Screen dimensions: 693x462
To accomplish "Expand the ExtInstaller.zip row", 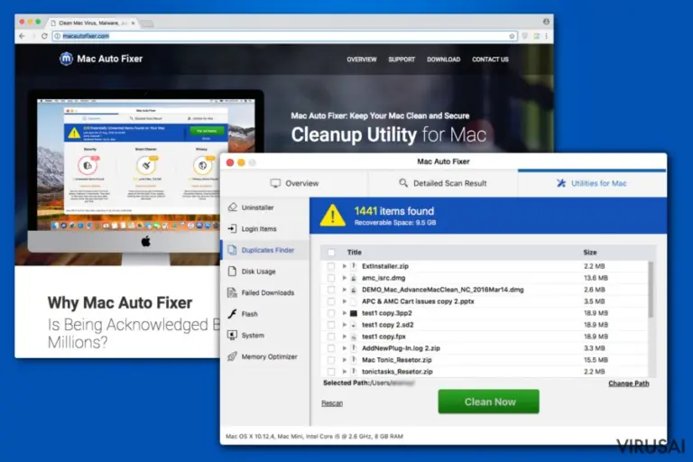I will [345, 266].
